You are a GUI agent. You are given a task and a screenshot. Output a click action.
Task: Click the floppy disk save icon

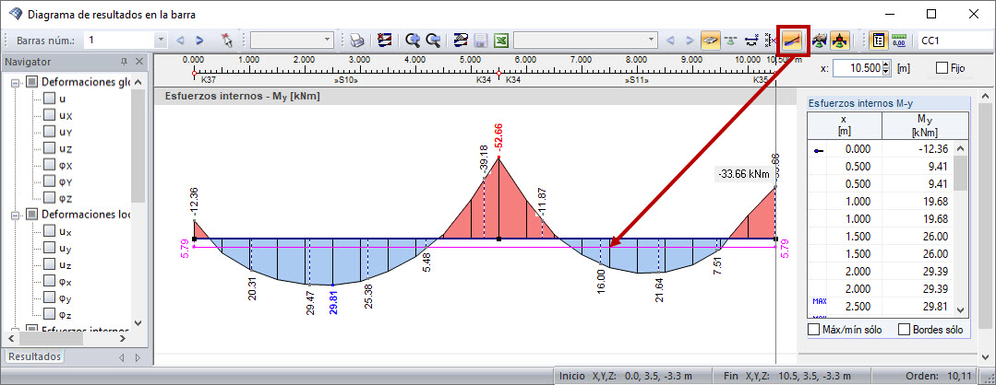click(481, 40)
